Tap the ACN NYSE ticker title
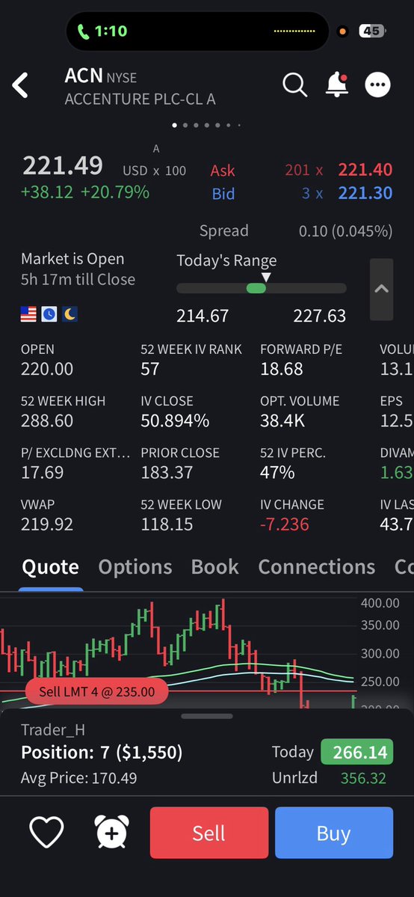414x897 pixels. [x=101, y=76]
